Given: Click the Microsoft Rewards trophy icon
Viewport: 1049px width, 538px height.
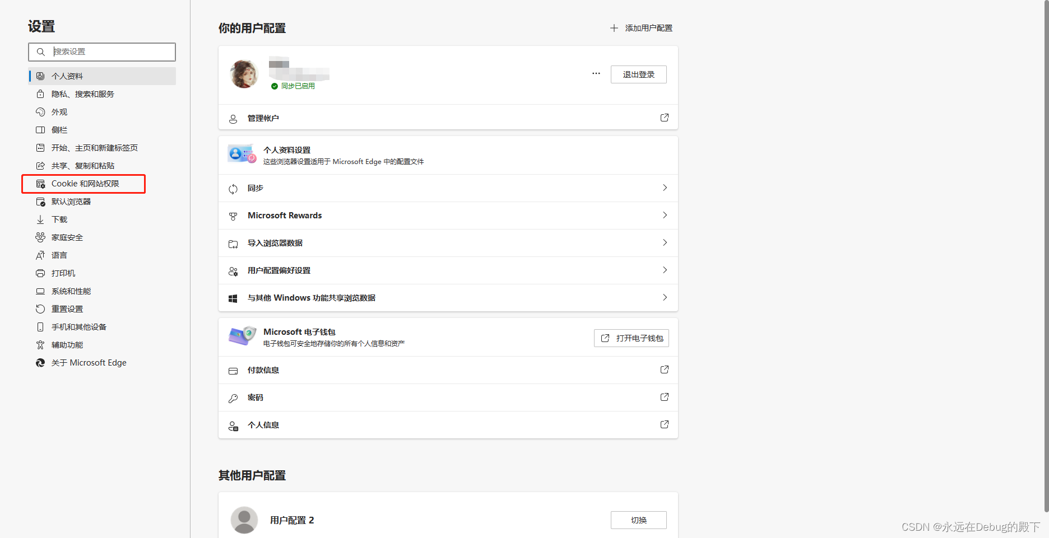Looking at the screenshot, I should click(x=233, y=216).
